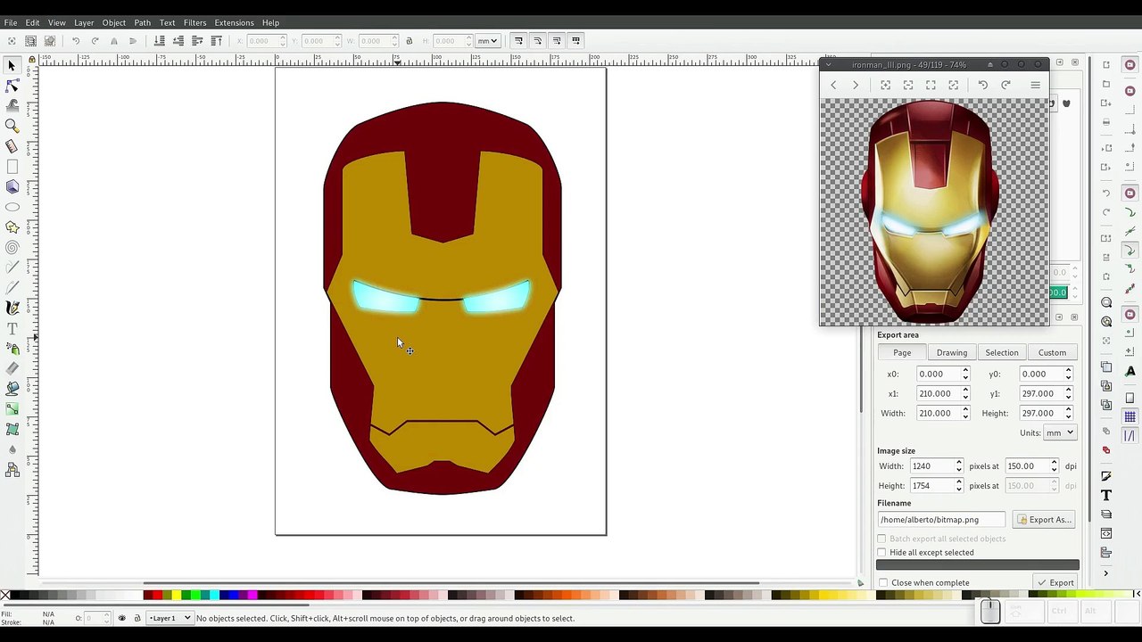The image size is (1142, 642).
Task: Select the Calligraphy tool
Action: tap(12, 308)
